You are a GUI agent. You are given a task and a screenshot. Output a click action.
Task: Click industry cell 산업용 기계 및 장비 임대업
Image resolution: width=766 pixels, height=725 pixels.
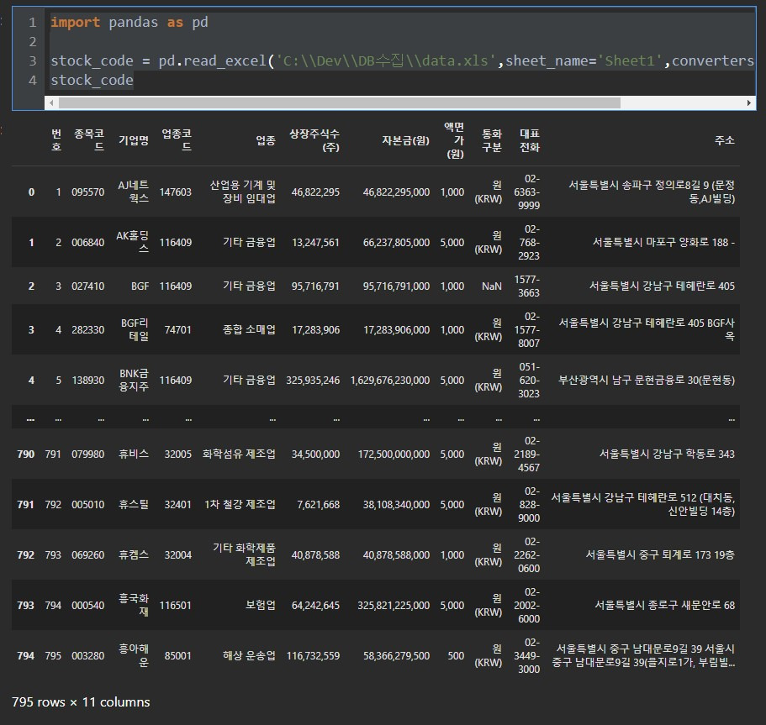(243, 192)
